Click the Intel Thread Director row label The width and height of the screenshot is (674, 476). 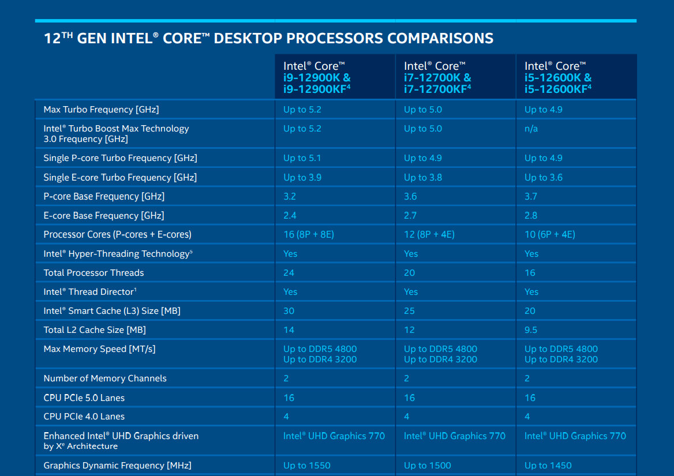point(90,292)
